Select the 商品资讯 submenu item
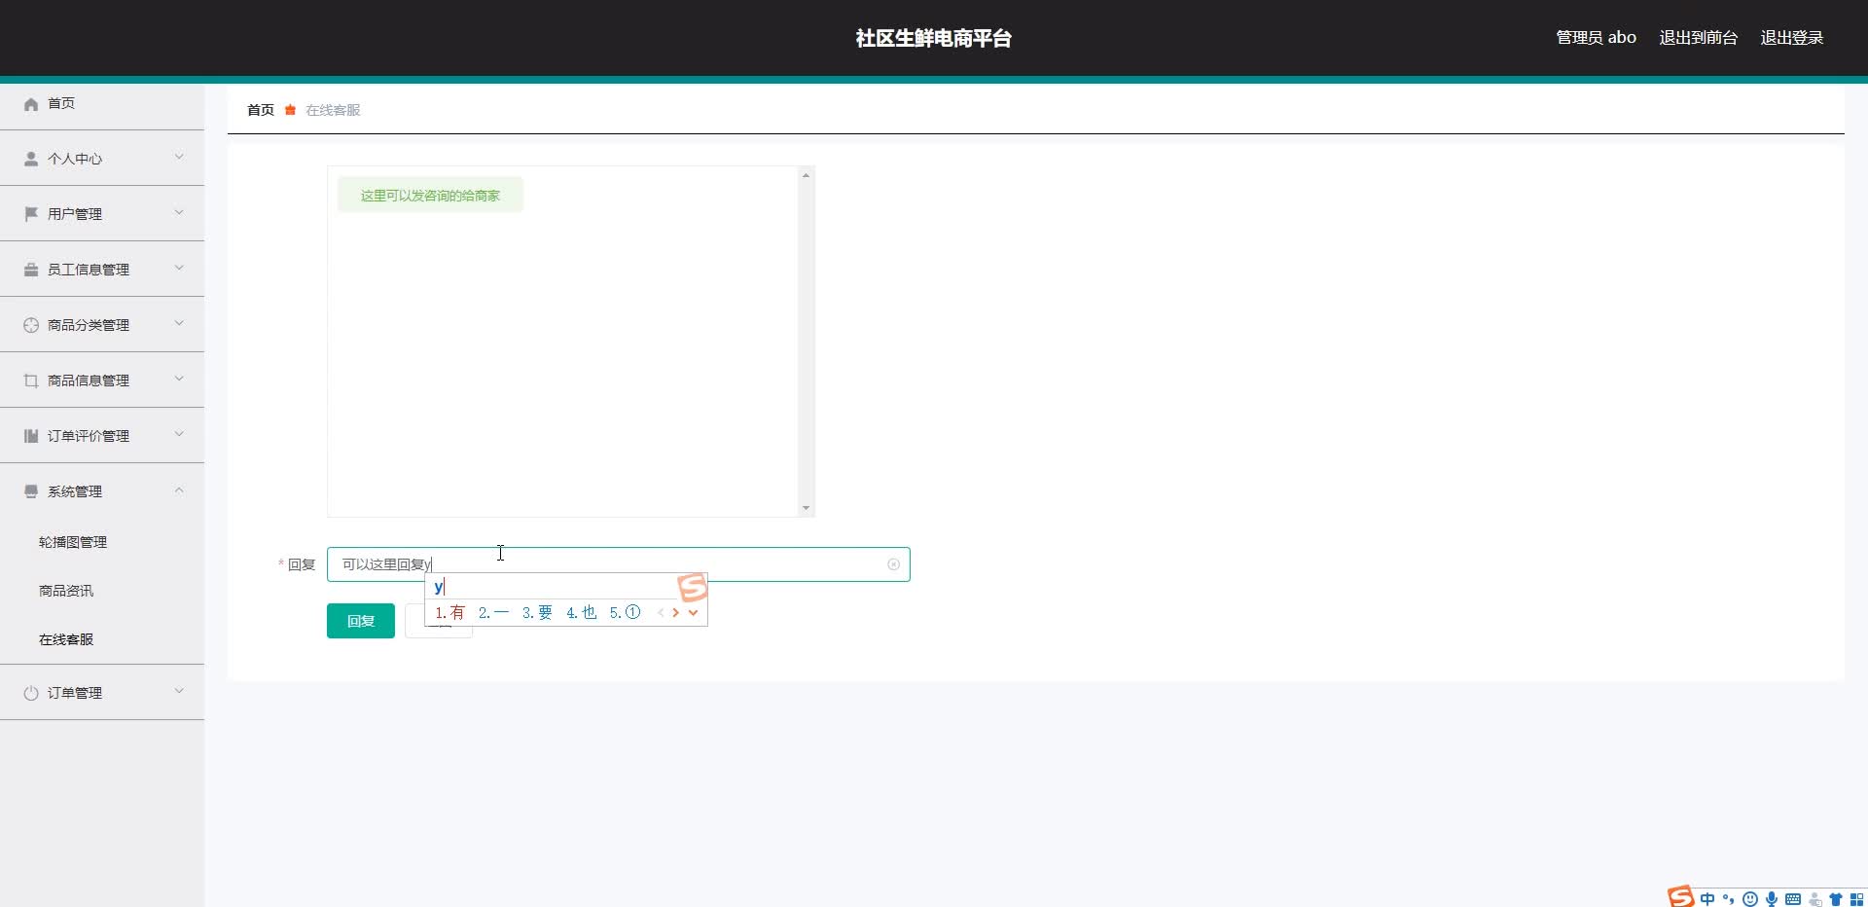Screen dimensions: 1868x907 point(66,591)
